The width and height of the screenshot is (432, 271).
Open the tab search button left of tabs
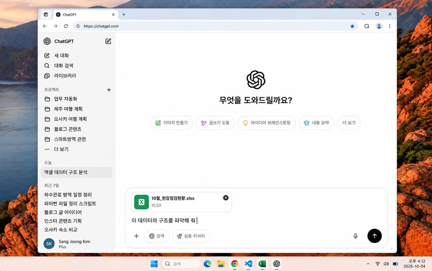(46, 15)
